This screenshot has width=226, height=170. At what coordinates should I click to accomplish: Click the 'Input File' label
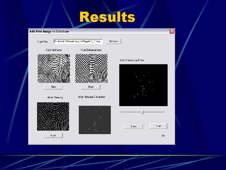pos(42,42)
